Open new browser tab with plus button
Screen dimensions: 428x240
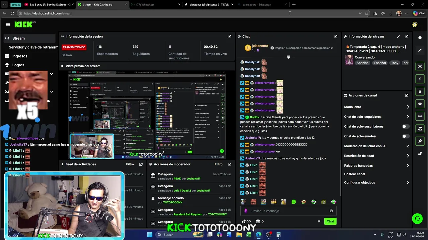pyautogui.click(x=294, y=5)
